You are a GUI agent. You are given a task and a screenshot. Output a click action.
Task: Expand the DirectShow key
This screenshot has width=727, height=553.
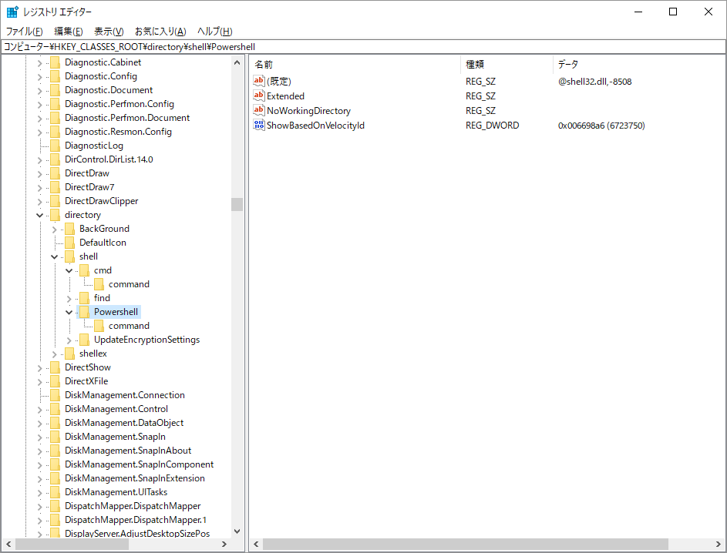click(x=40, y=368)
